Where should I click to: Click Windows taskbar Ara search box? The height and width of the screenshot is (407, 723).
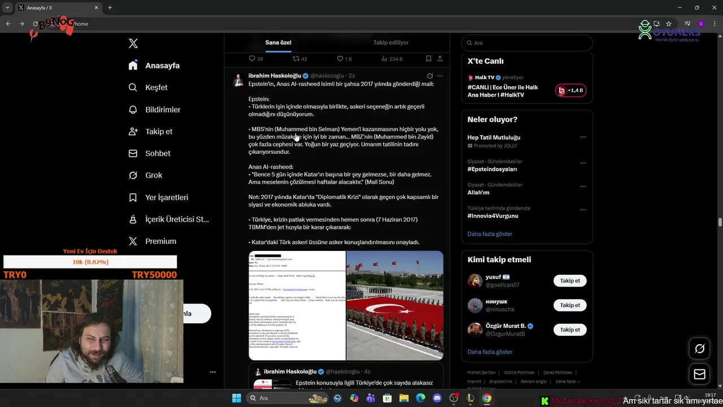click(289, 399)
